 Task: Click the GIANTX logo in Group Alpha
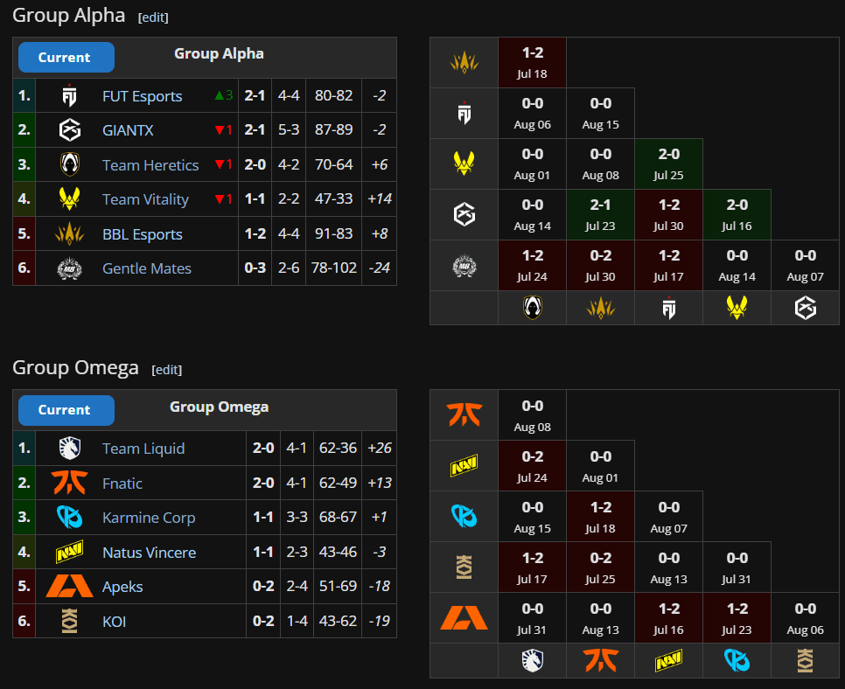pos(69,129)
